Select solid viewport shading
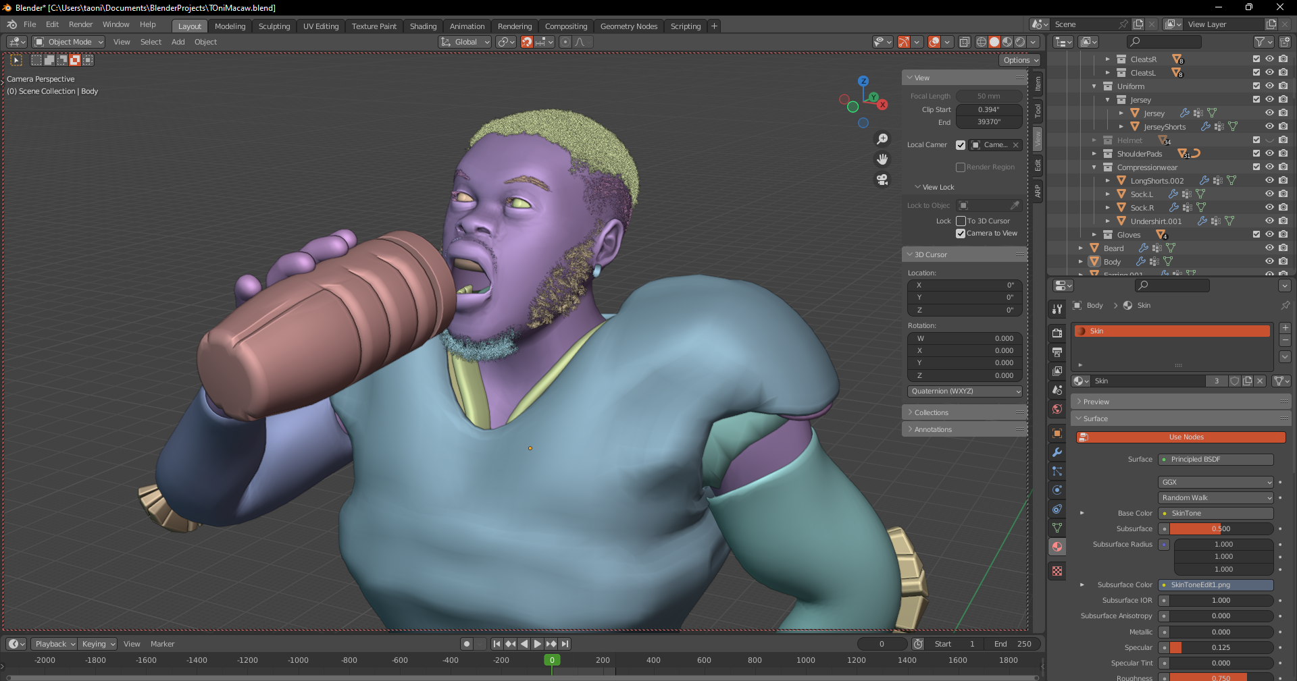Viewport: 1297px width, 681px height. point(994,42)
